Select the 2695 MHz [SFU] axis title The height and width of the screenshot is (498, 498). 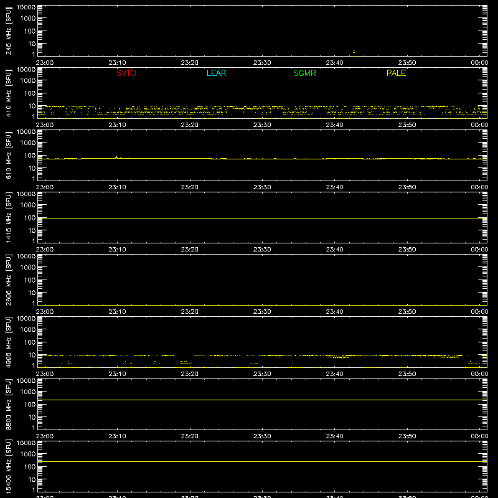[x=8, y=280]
